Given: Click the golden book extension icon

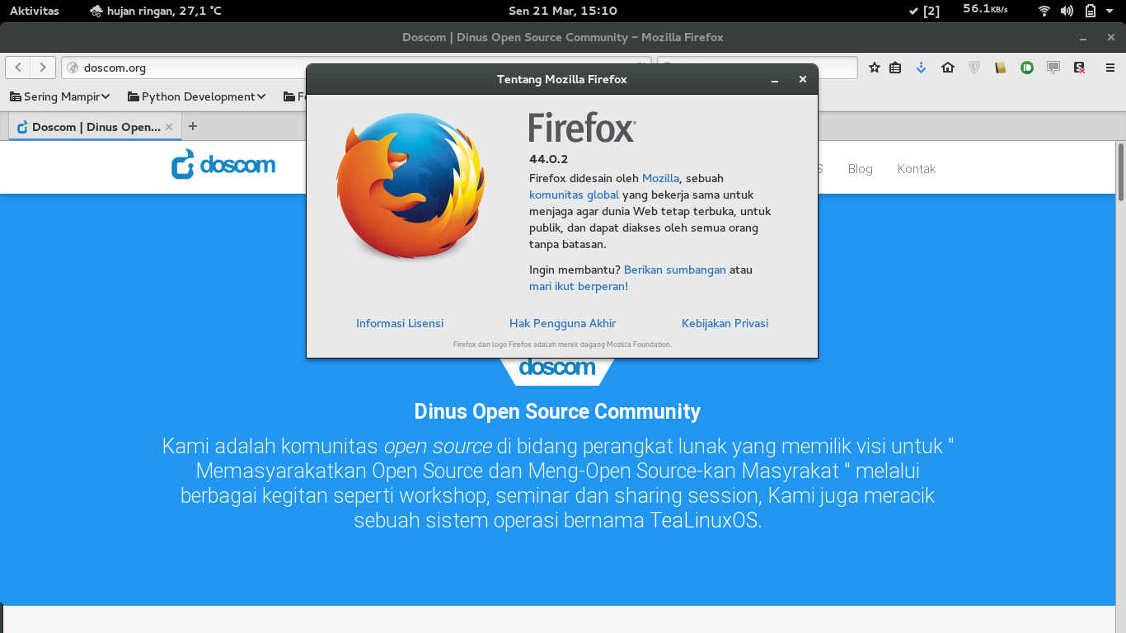Looking at the screenshot, I should 1001,68.
